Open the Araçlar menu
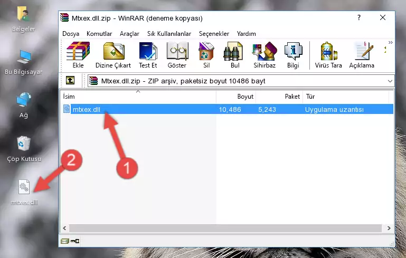406x258 pixels. (129, 34)
